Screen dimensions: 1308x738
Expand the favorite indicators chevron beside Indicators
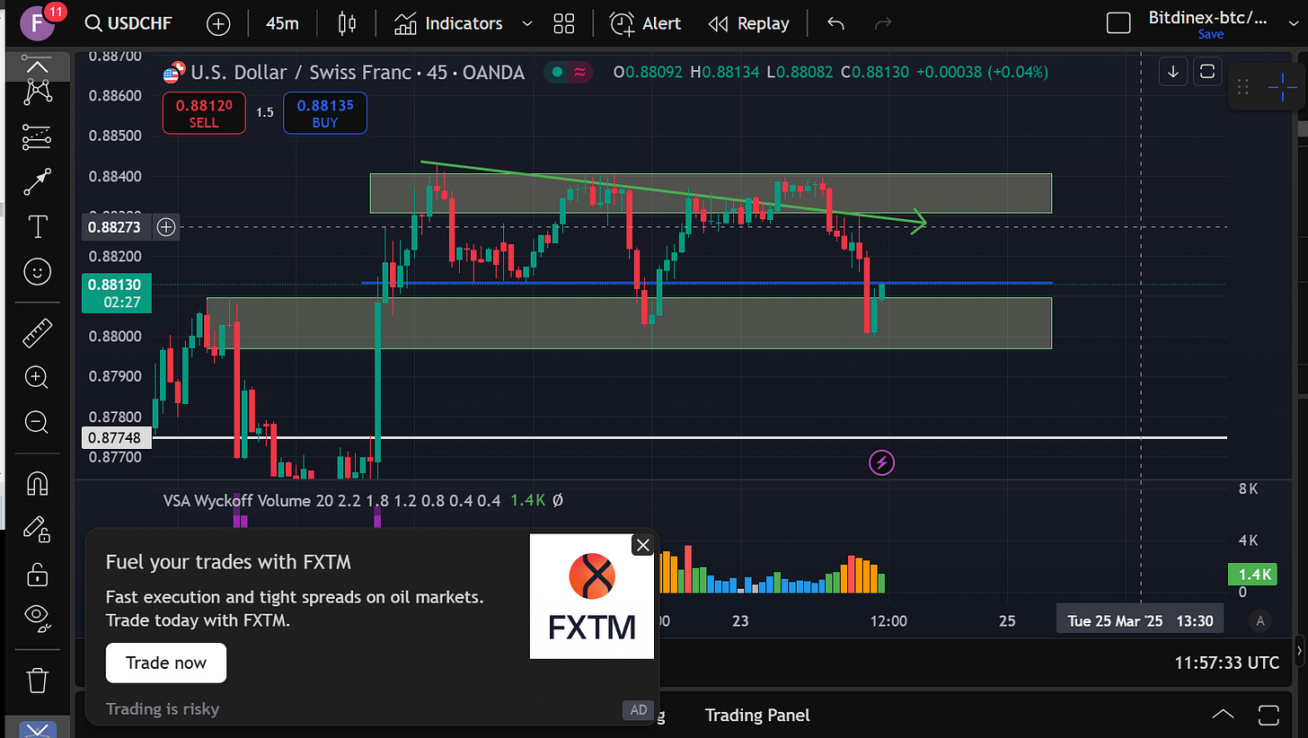pos(527,23)
